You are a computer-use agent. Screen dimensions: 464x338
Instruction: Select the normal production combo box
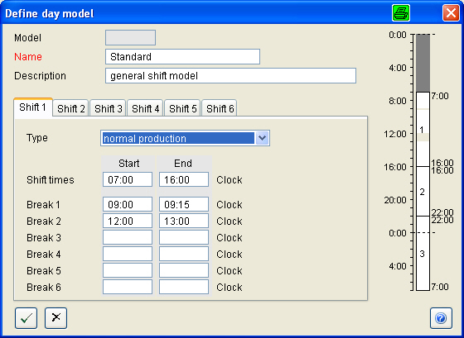185,138
